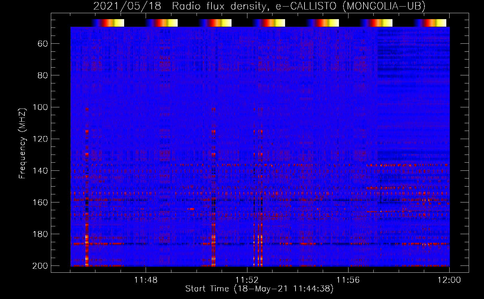Click the 140 frequency tick label

(x=40, y=170)
